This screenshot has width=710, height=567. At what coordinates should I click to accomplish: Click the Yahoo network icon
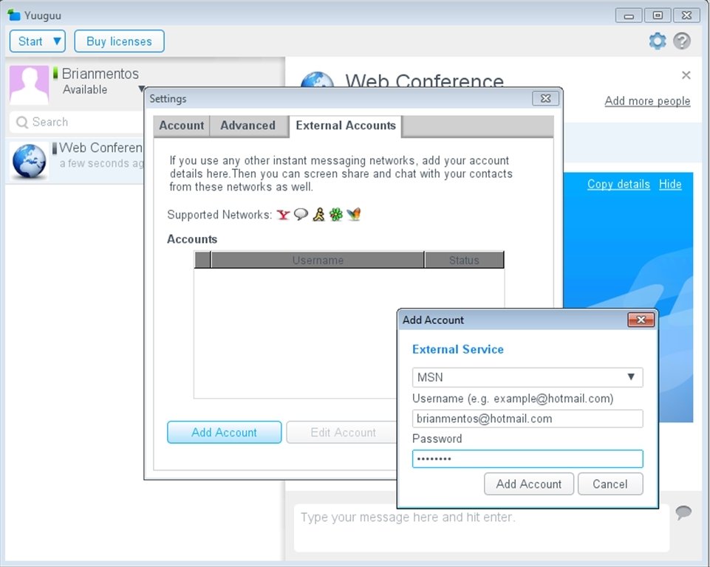283,215
